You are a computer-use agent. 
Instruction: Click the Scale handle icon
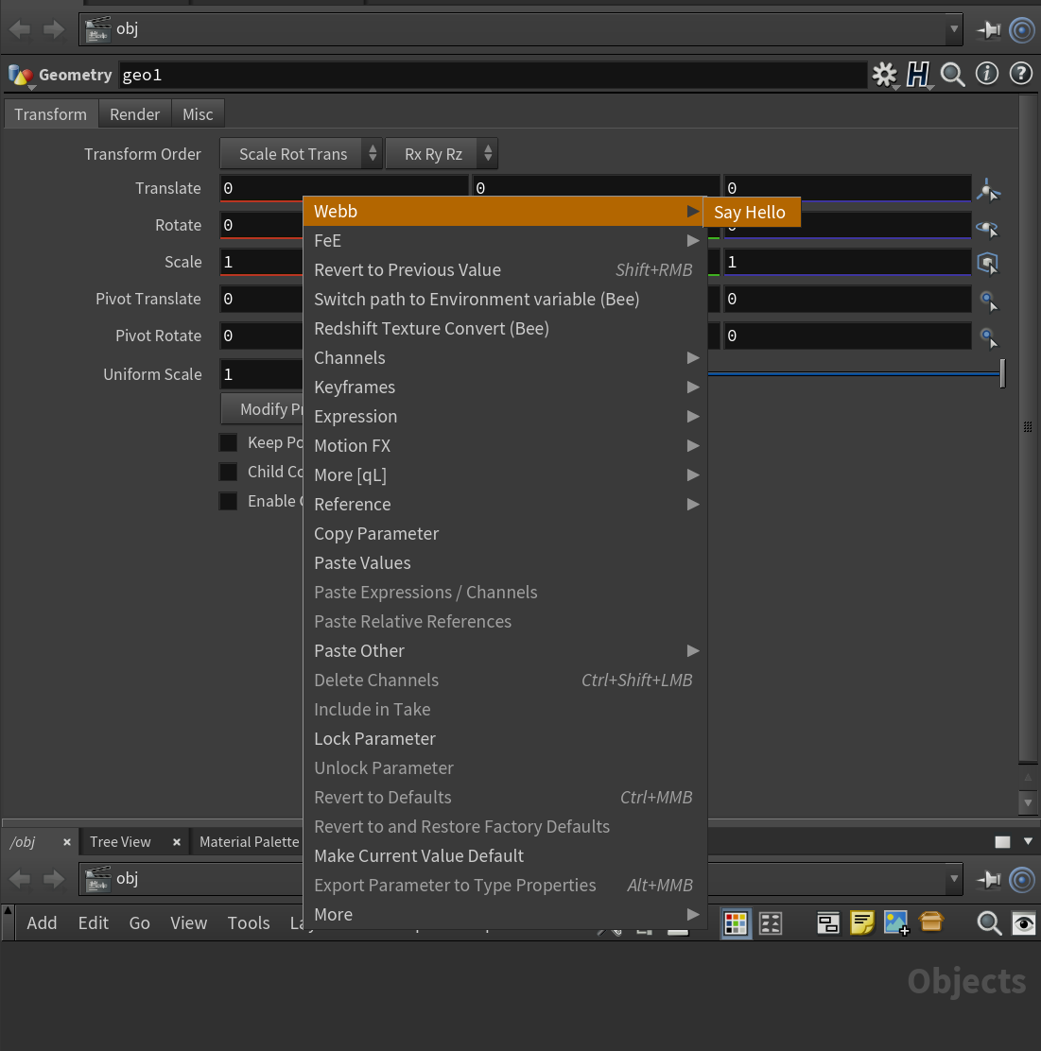988,263
